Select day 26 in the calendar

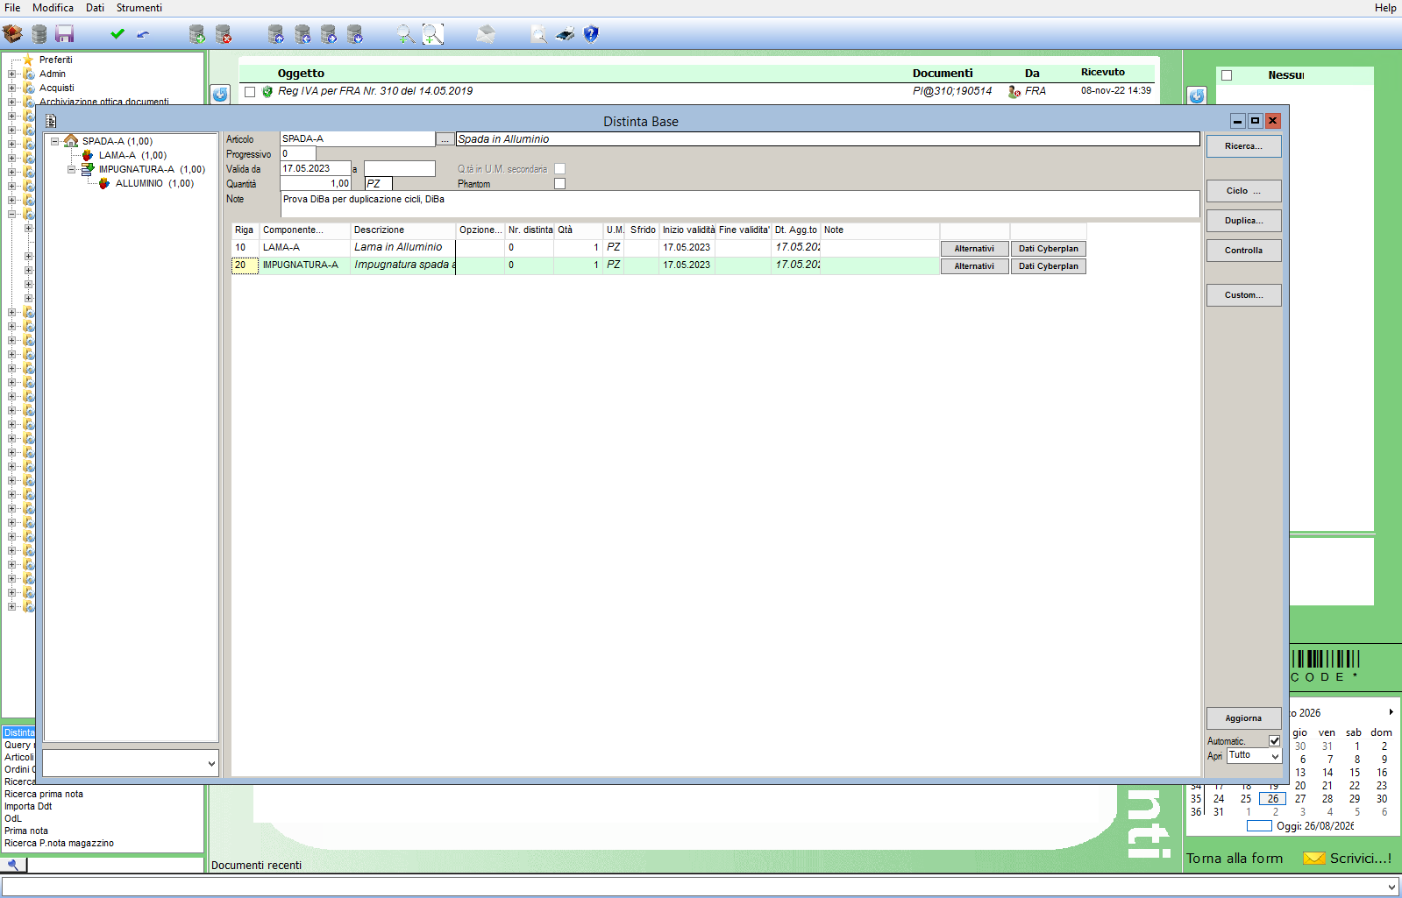pyautogui.click(x=1273, y=799)
